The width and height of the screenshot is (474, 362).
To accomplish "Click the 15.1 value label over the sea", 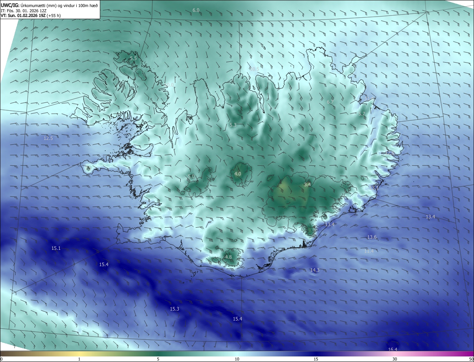I will point(56,248).
